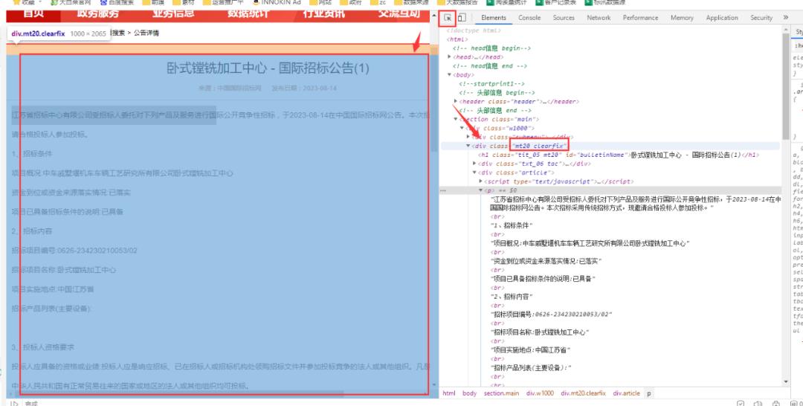Open the 业务信息 navigation menu item
The image size is (803, 406).
click(x=173, y=14)
